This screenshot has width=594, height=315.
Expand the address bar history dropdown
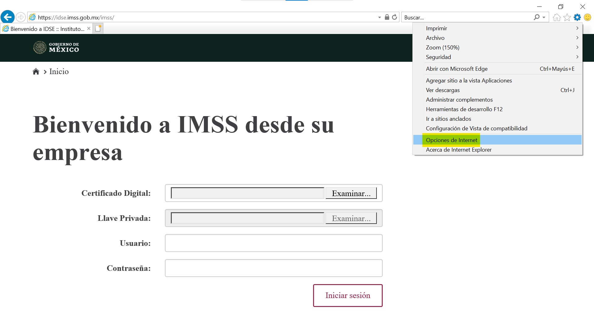pyautogui.click(x=380, y=17)
